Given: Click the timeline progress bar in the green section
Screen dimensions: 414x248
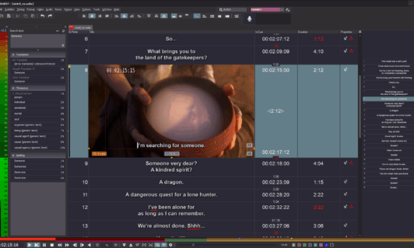Looking at the screenshot, I should click(186, 240).
